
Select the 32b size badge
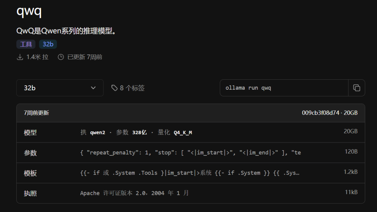48,44
